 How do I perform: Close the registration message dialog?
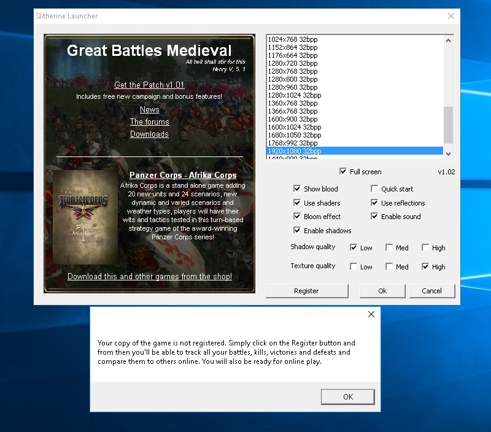click(371, 314)
